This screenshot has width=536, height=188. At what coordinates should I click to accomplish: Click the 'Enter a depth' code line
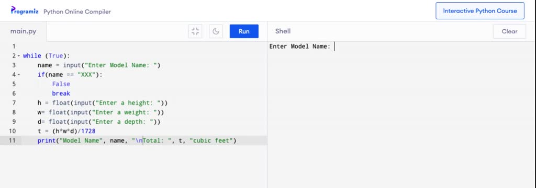point(99,122)
